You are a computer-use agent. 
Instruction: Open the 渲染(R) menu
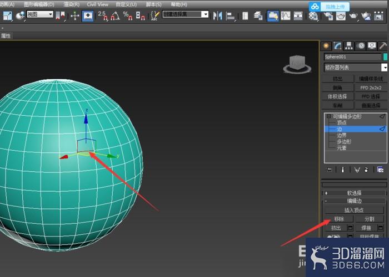72,4
